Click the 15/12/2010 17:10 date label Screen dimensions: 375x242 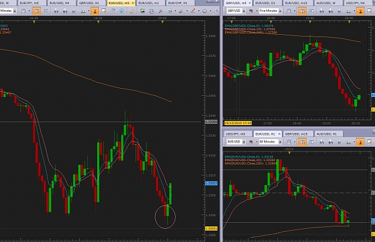[238, 123]
